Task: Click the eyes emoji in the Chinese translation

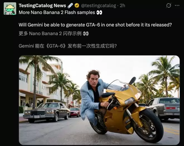Action: [x=86, y=34]
